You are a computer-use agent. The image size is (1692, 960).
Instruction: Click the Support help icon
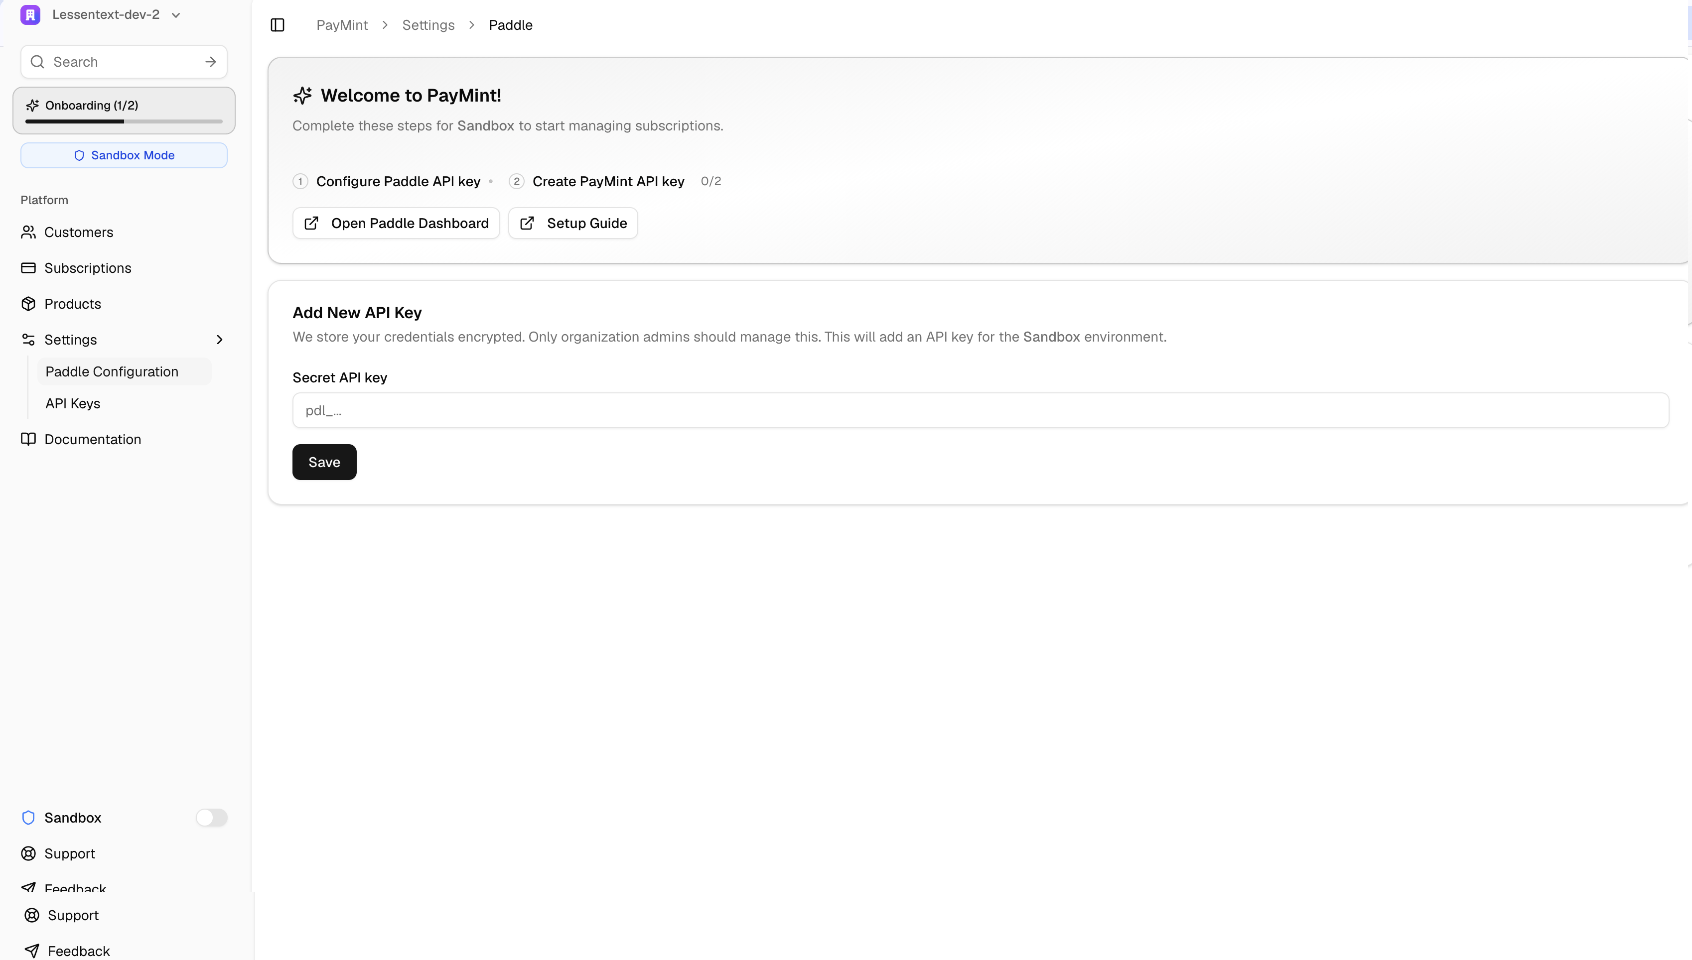pyautogui.click(x=29, y=853)
